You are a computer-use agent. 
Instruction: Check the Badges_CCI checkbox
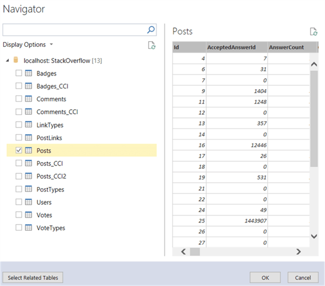[x=19, y=86]
